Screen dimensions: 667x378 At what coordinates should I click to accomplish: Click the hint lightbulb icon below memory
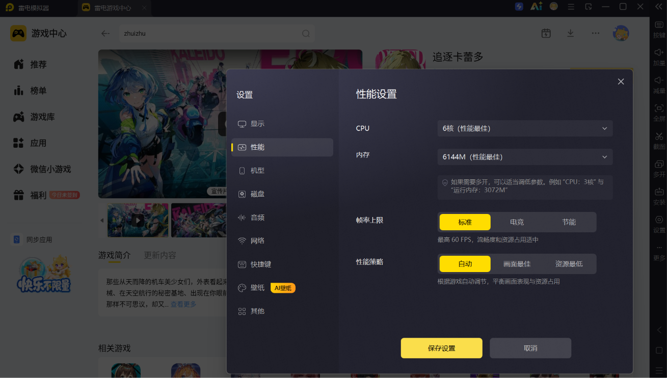point(445,182)
